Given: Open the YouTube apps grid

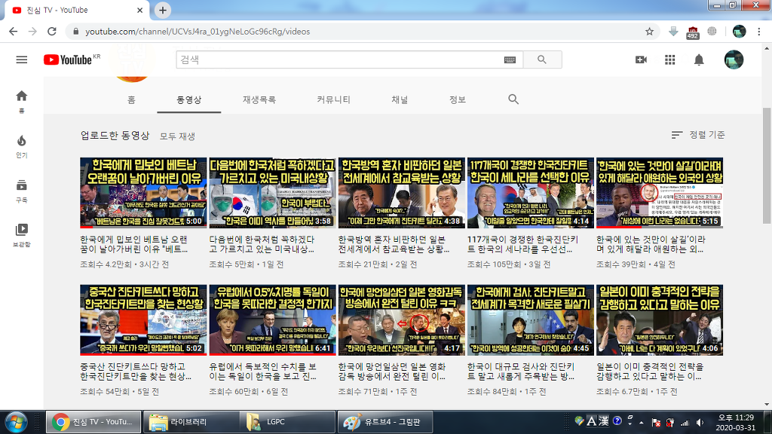Looking at the screenshot, I should click(669, 60).
